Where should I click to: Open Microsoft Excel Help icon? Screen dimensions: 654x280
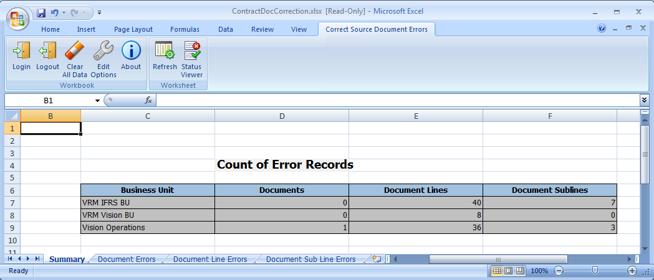(x=602, y=28)
